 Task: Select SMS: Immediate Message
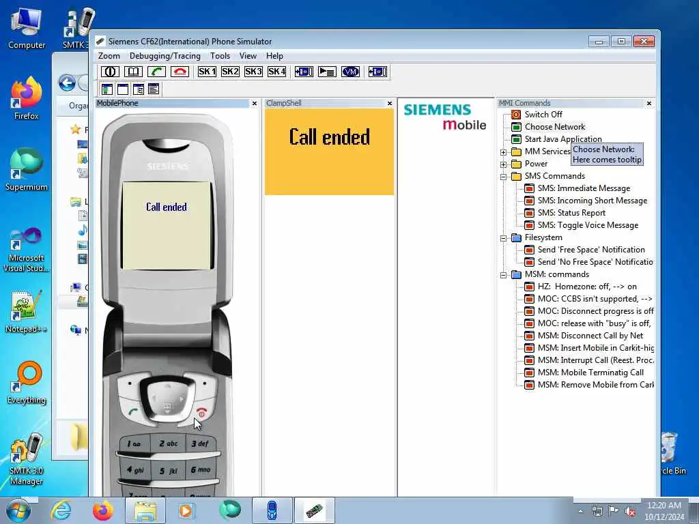584,188
